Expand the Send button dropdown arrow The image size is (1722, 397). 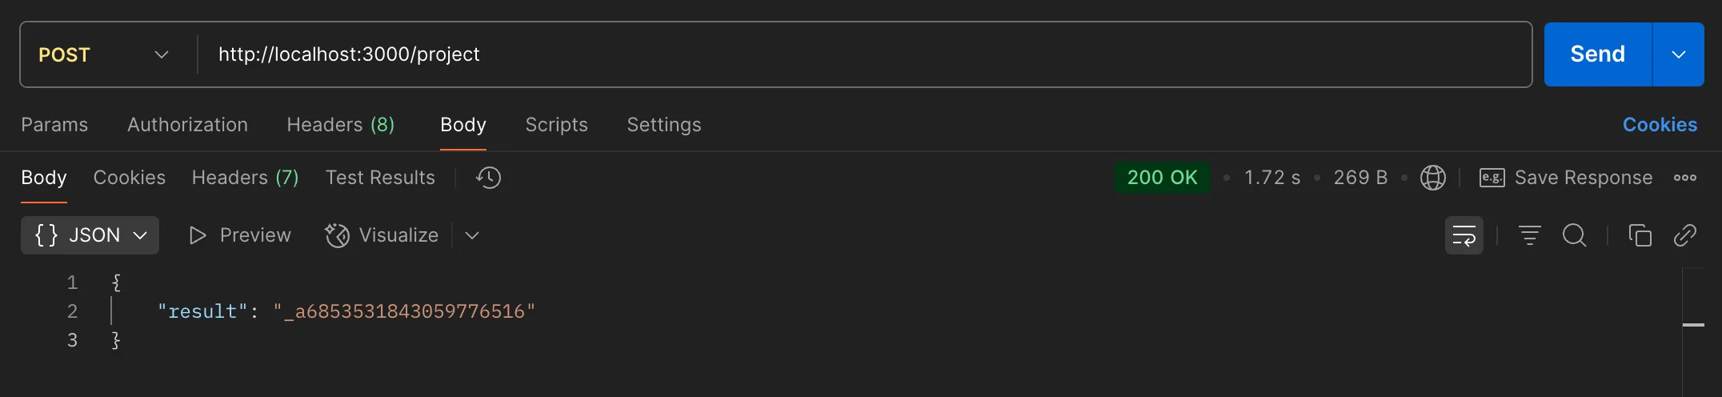[1678, 54]
